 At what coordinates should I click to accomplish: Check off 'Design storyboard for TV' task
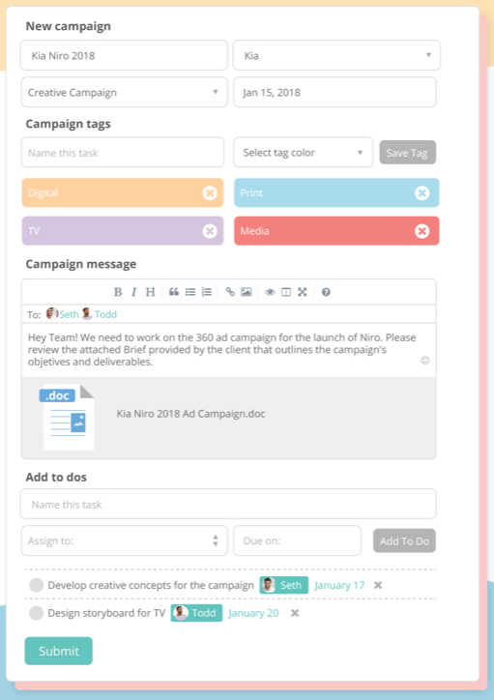[36, 613]
